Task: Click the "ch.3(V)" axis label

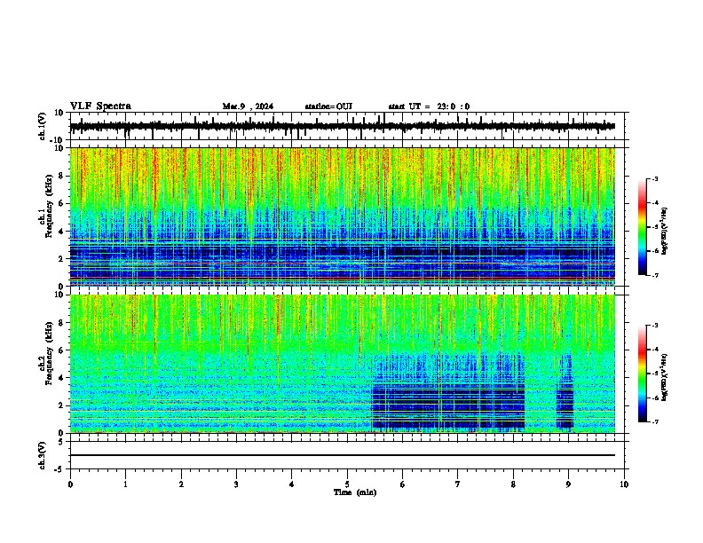Action: tap(42, 455)
